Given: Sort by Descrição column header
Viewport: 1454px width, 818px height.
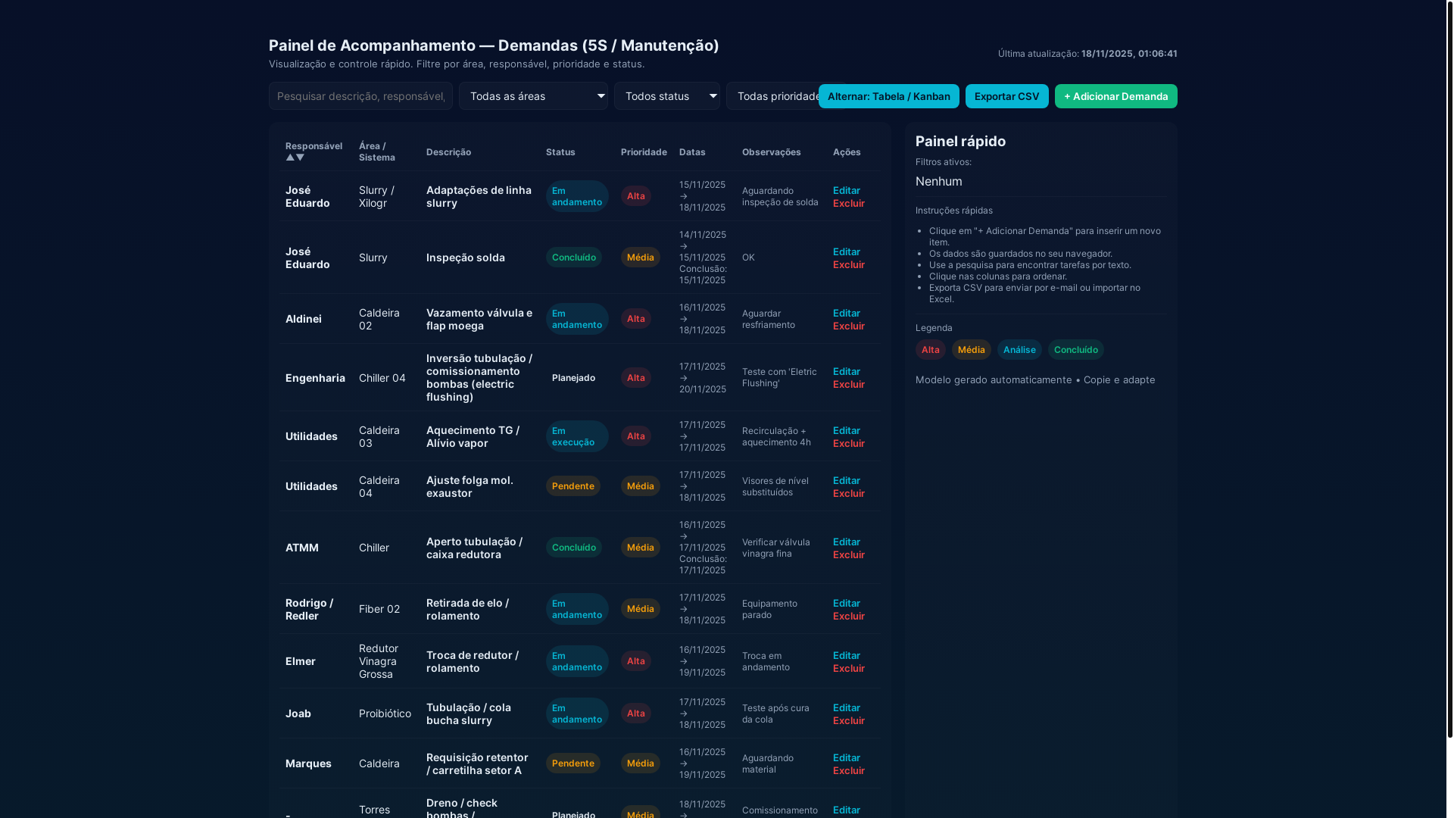Looking at the screenshot, I should [448, 152].
